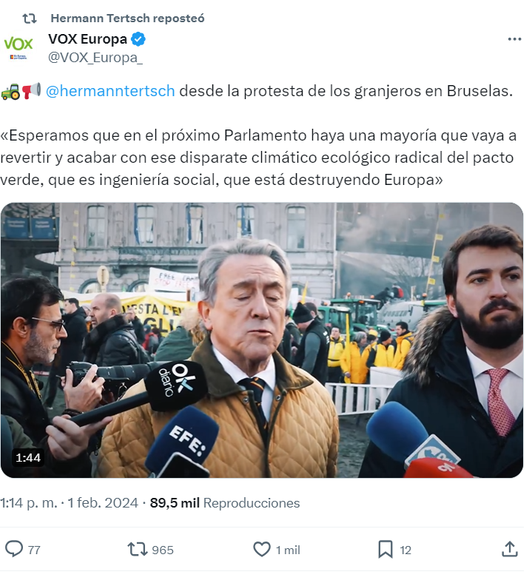The image size is (532, 583).
Task: Click the 1 mil likes count
Action: coord(288,550)
